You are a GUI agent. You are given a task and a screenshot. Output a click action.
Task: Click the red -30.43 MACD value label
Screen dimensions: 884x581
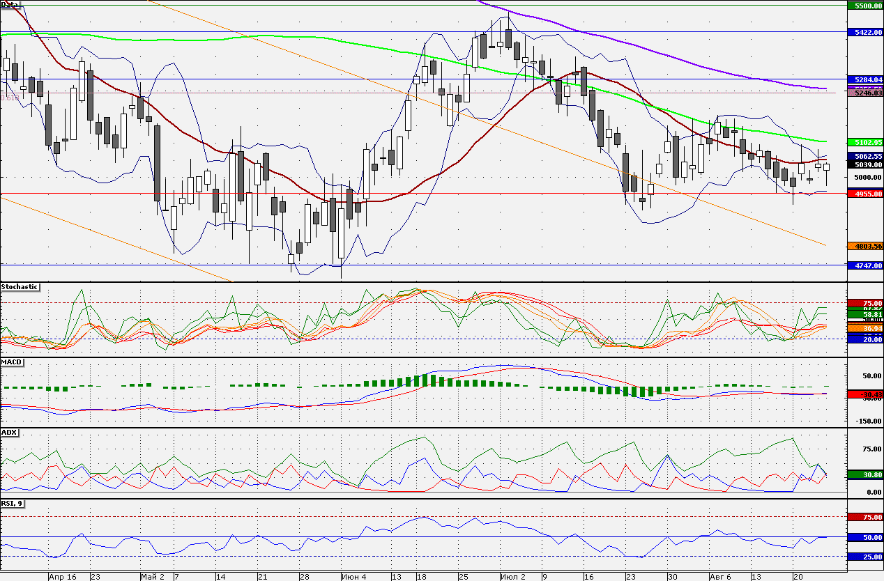[x=865, y=395]
